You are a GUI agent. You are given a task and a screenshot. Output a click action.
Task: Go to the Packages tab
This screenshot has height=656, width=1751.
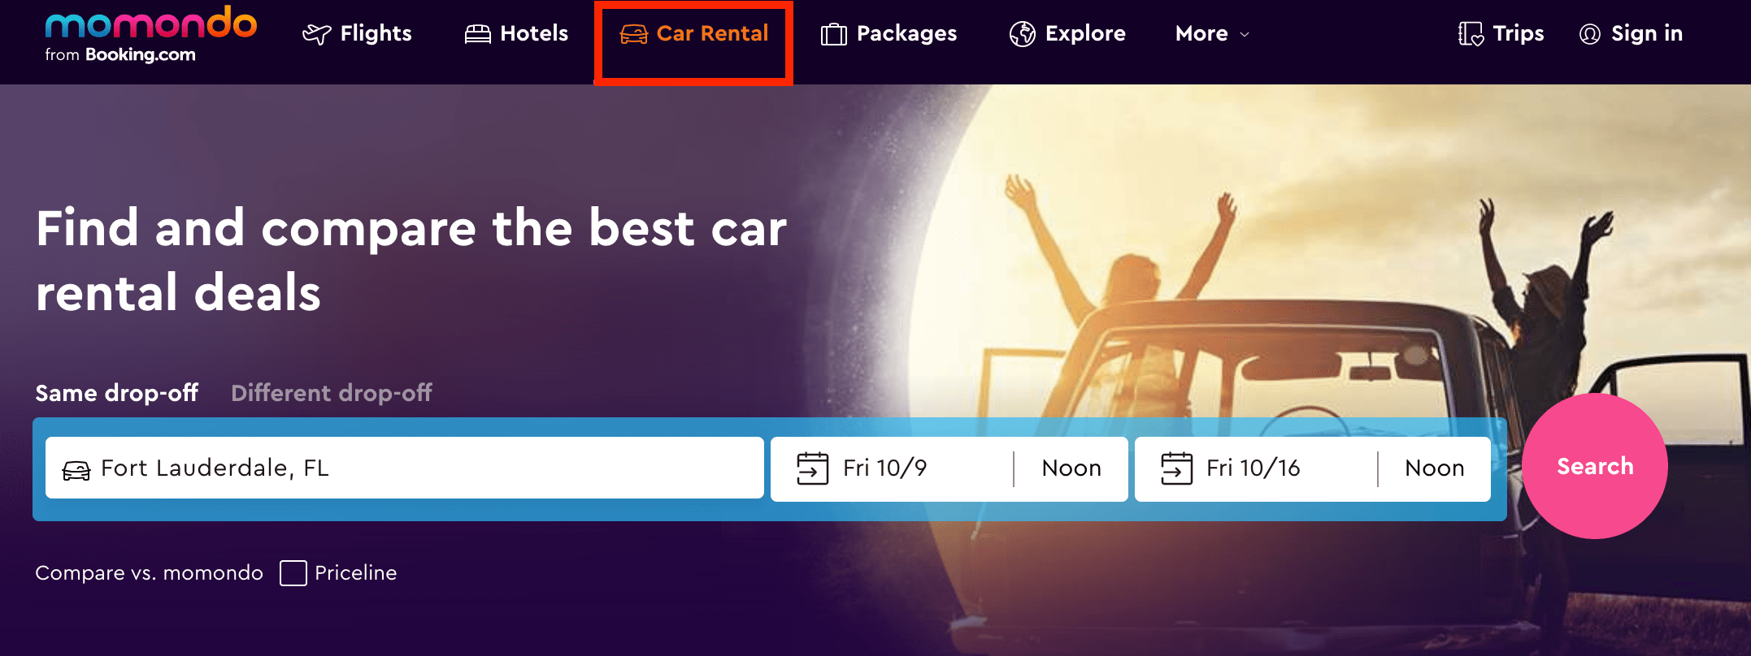click(x=889, y=34)
